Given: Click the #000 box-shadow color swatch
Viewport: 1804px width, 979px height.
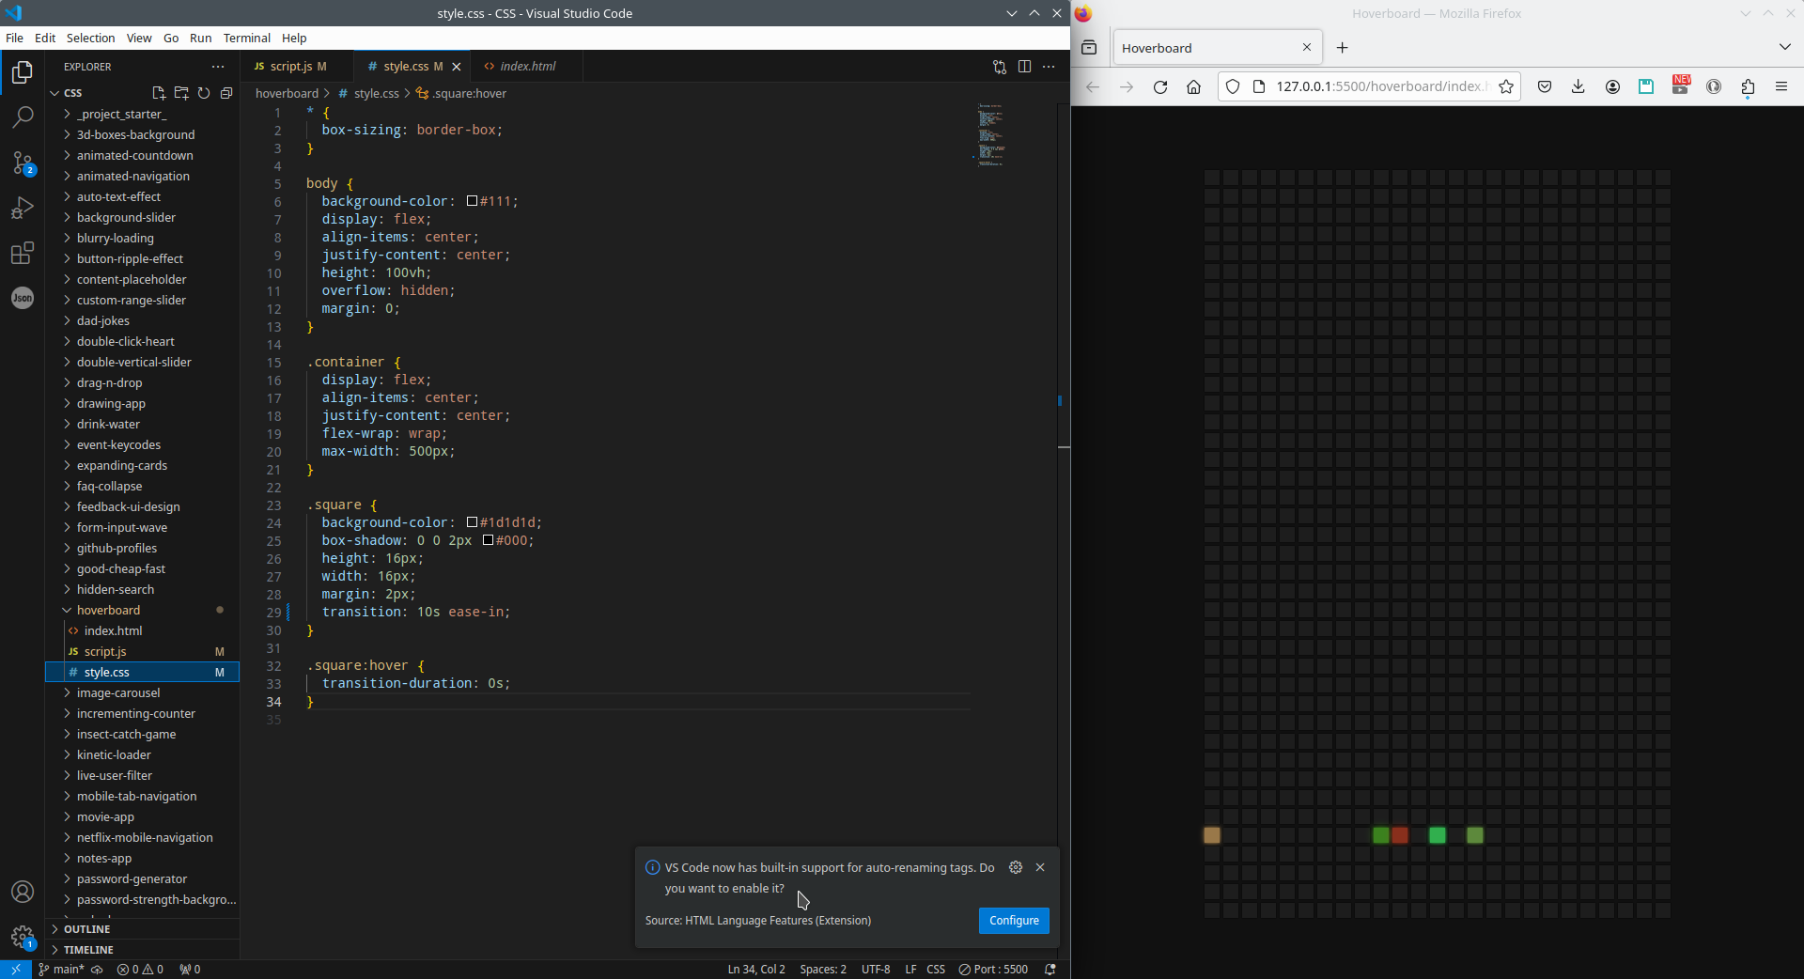Looking at the screenshot, I should click(x=488, y=540).
